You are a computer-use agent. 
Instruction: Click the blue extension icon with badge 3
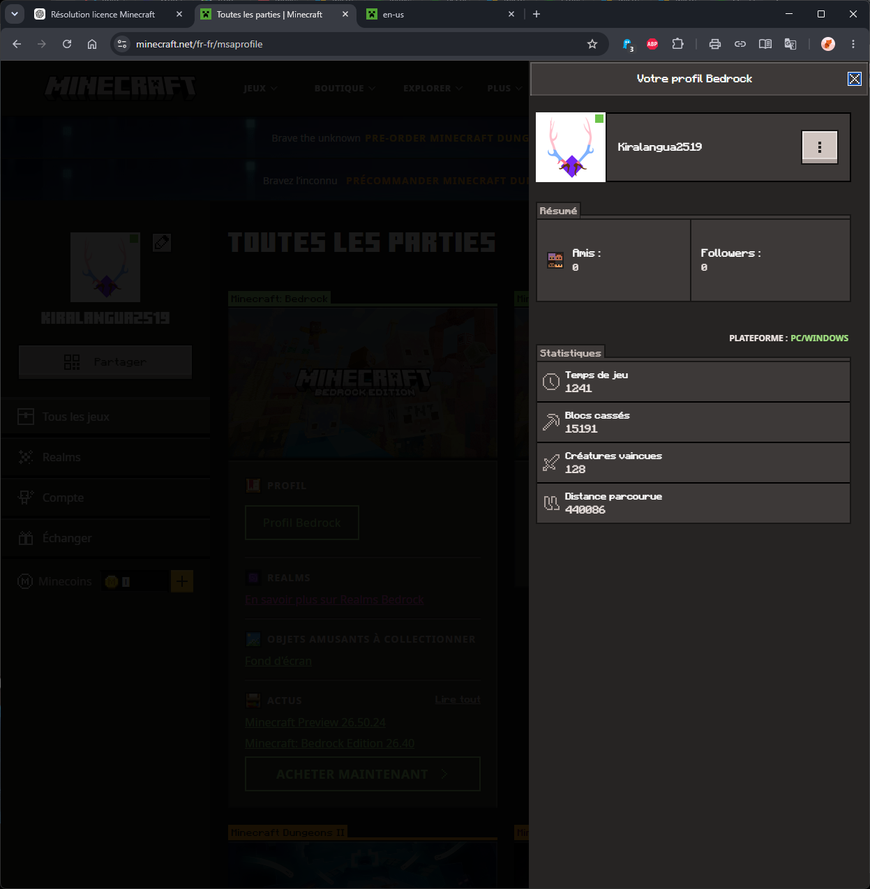[x=627, y=44]
